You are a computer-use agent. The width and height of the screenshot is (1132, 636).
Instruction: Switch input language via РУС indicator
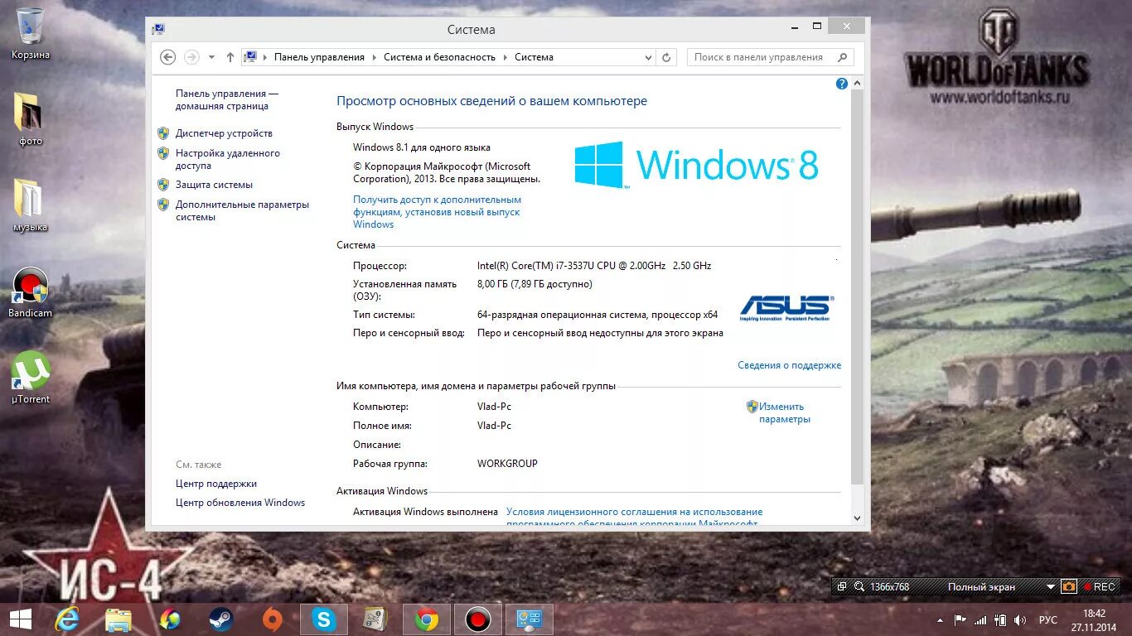point(1047,619)
